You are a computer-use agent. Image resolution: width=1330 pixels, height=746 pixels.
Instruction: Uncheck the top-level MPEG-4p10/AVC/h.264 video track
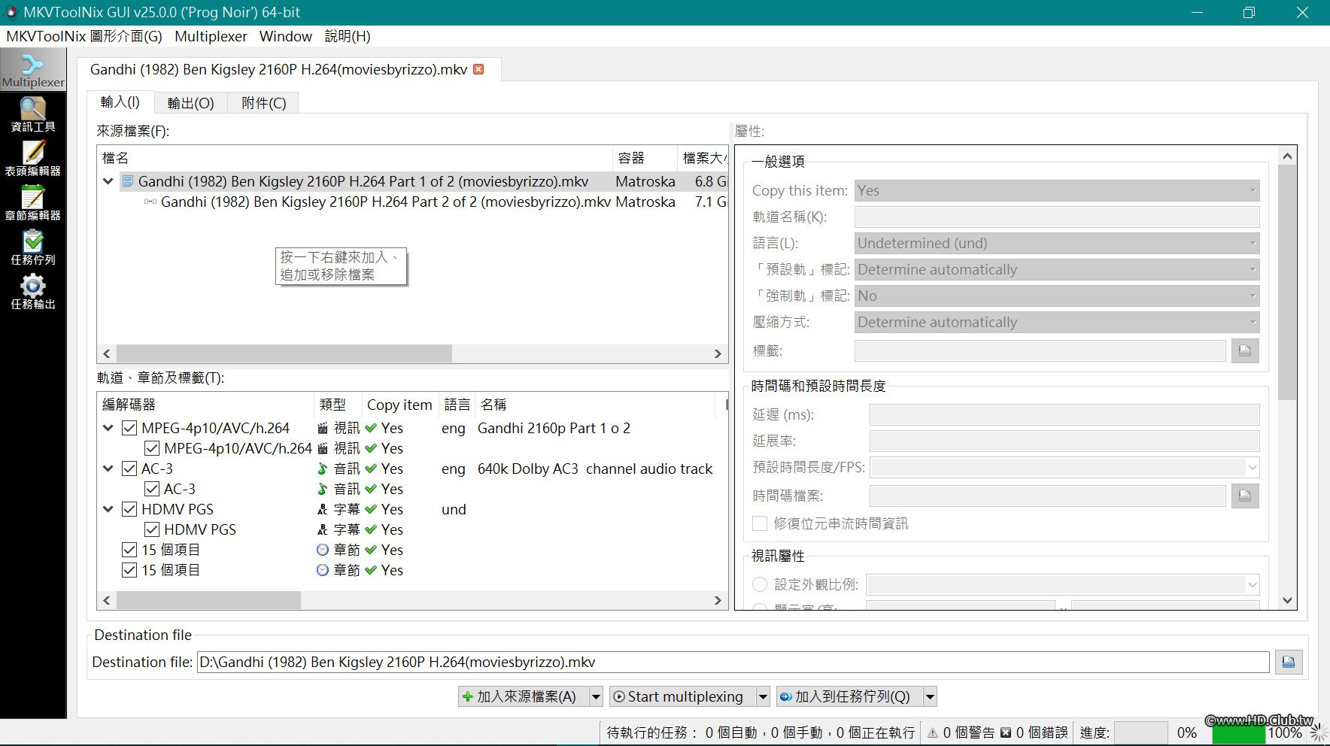pyautogui.click(x=129, y=428)
